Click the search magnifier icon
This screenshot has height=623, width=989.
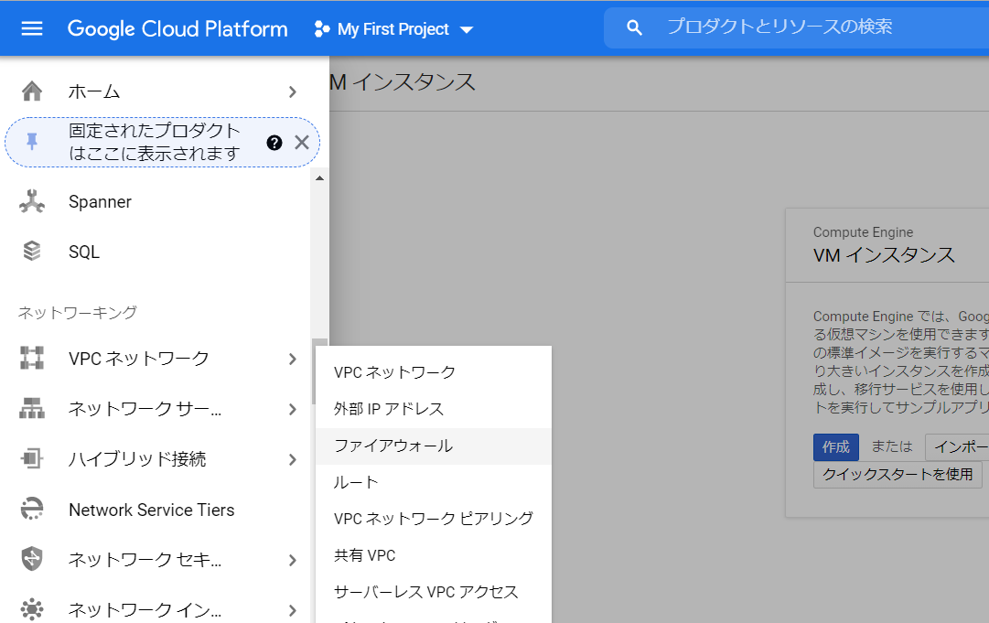(x=634, y=27)
